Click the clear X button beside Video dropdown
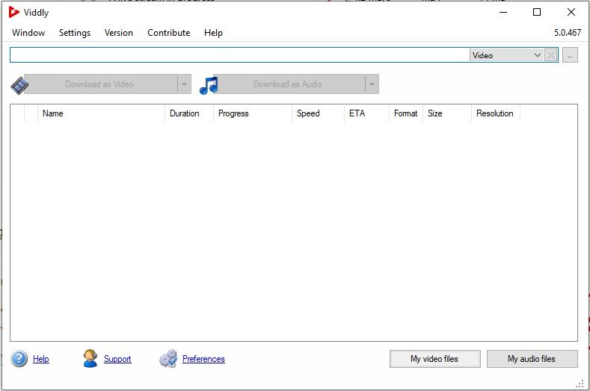Image resolution: width=590 pixels, height=391 pixels. 551,55
